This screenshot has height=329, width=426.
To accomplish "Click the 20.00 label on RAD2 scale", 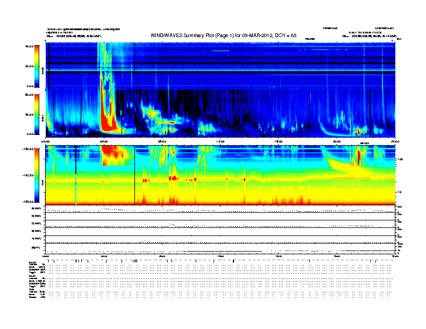I will [x=30, y=66].
